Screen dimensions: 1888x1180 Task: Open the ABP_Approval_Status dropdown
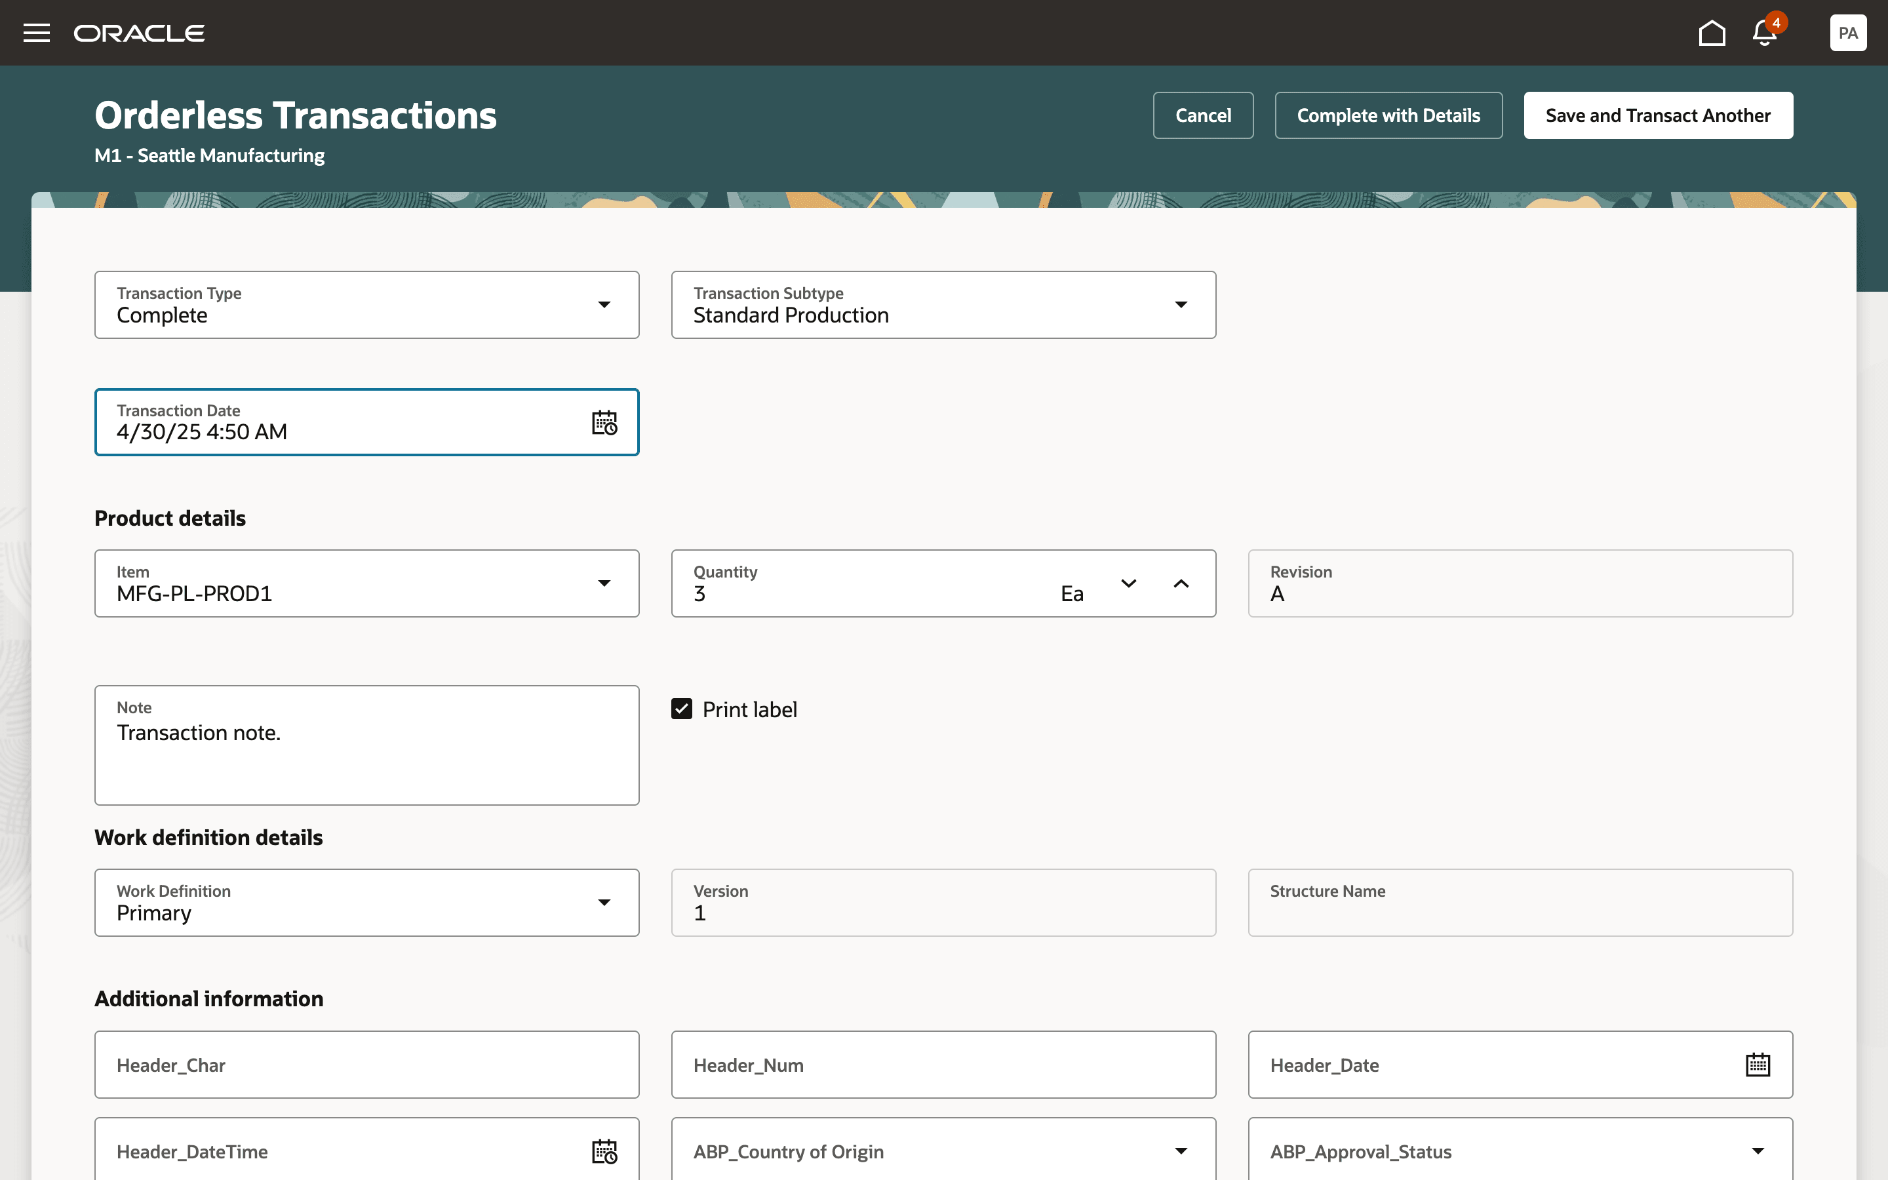[x=1758, y=1150]
